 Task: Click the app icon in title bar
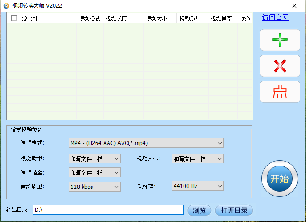click(x=6, y=6)
